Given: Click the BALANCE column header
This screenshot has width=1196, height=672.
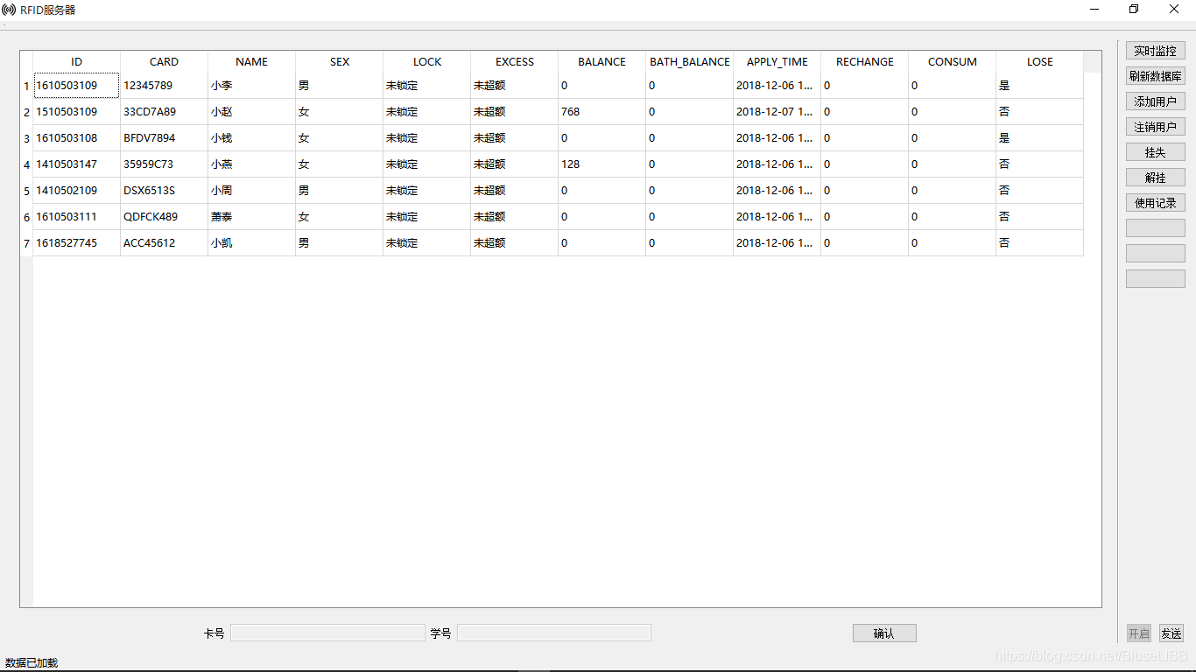Looking at the screenshot, I should [x=602, y=61].
